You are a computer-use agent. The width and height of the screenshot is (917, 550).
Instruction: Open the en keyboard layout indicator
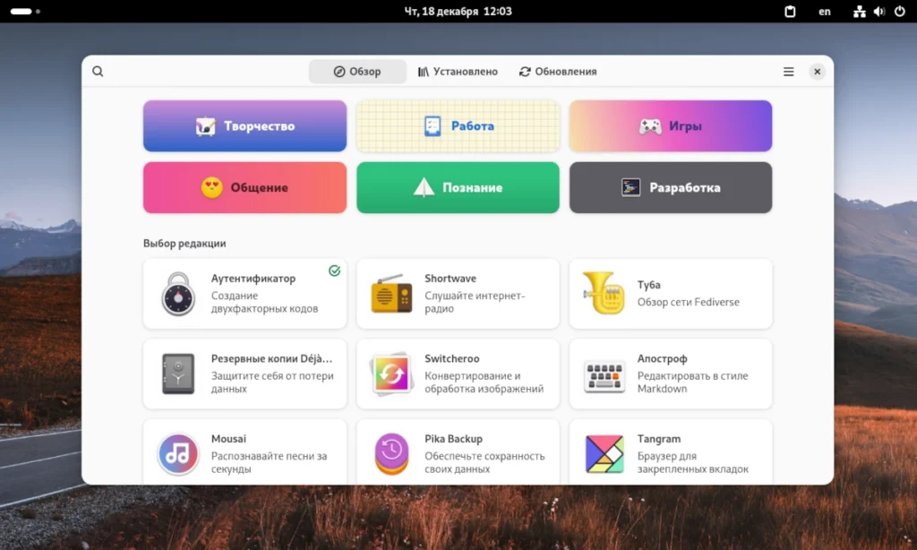pos(825,11)
